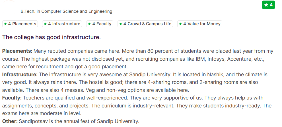Click the review title about good infrastructure
This screenshot has width=282, height=127.
52,37
